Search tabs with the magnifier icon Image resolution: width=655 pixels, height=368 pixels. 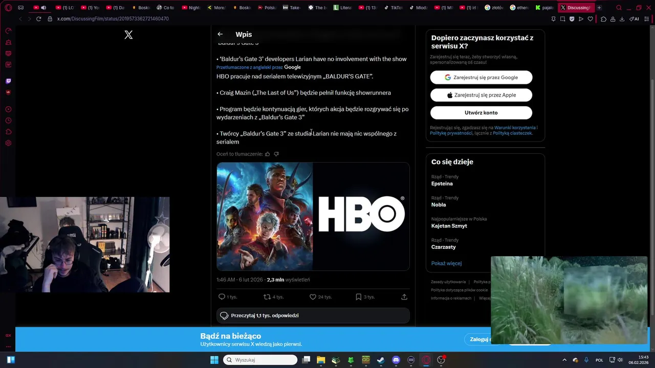[619, 8]
